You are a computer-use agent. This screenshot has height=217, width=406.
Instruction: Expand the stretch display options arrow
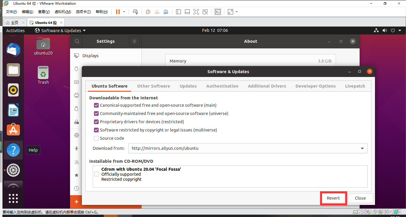point(237,12)
